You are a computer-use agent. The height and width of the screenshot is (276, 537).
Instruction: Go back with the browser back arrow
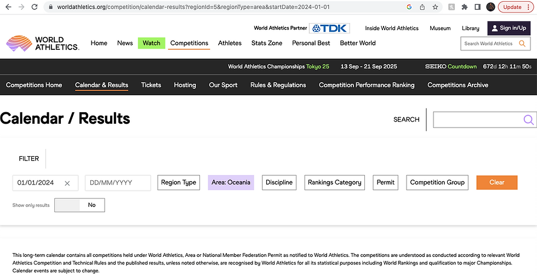click(x=8, y=7)
